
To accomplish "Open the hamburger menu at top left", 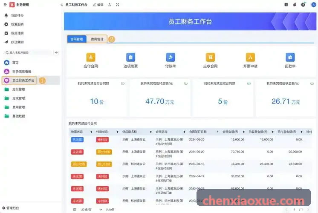I will pos(5,5).
